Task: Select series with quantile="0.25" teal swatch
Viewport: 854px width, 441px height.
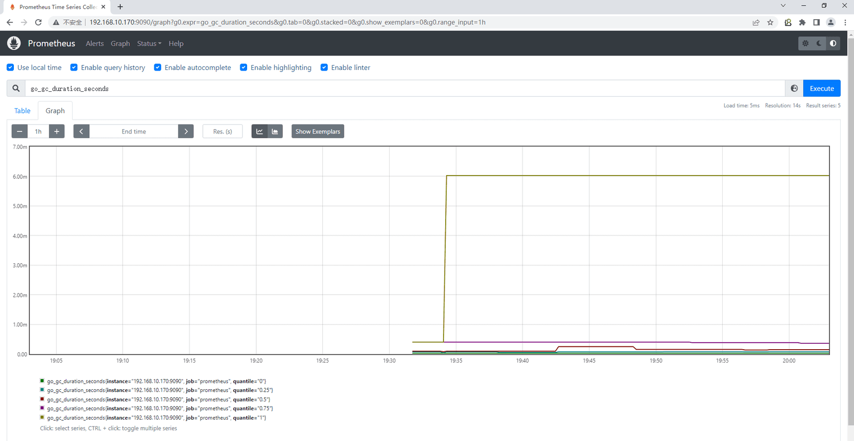Action: click(42, 390)
